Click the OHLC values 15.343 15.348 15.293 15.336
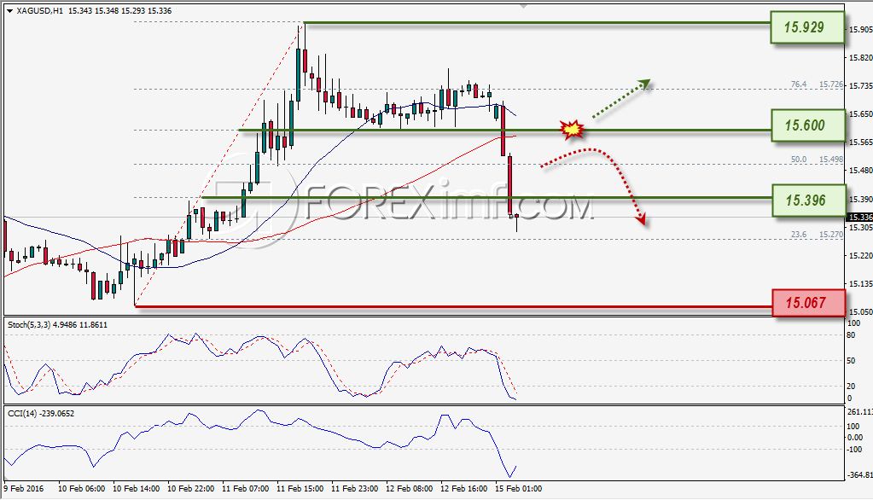 [119, 11]
